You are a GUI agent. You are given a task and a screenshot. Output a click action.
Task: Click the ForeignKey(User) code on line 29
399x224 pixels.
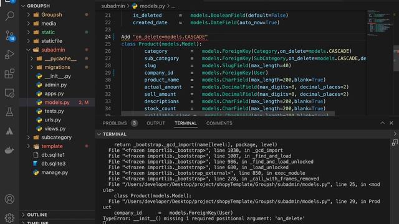point(235,73)
